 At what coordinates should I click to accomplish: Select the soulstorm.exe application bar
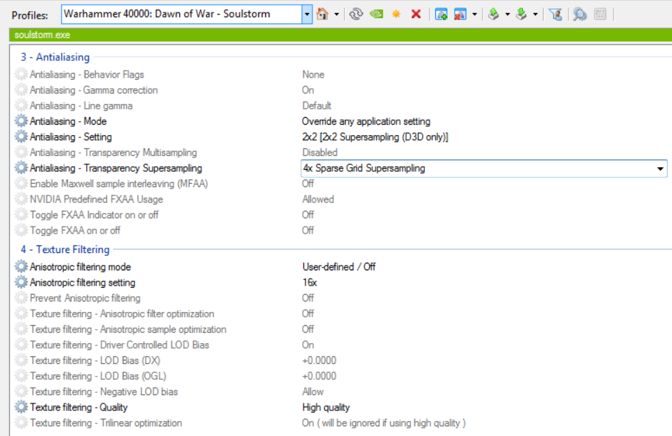pyautogui.click(x=341, y=35)
